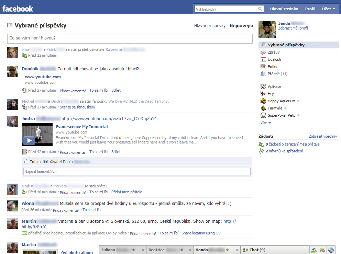Open the Hry games icon

pyautogui.click(x=263, y=94)
